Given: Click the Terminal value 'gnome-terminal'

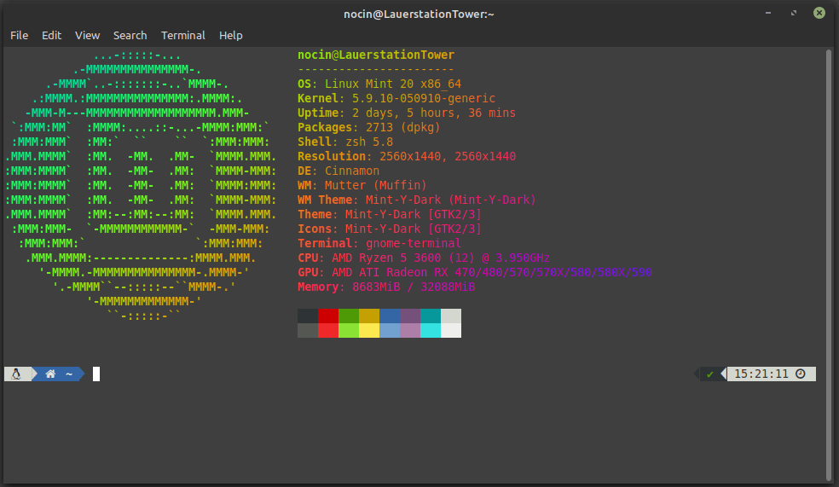Looking at the screenshot, I should pyautogui.click(x=414, y=243).
